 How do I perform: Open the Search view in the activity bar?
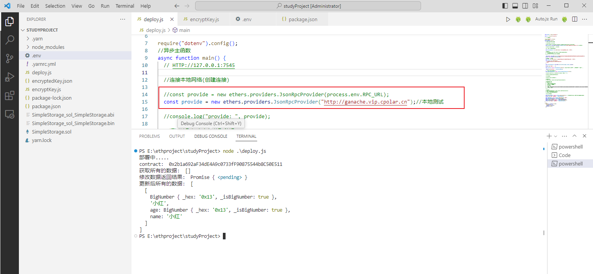[x=10, y=40]
